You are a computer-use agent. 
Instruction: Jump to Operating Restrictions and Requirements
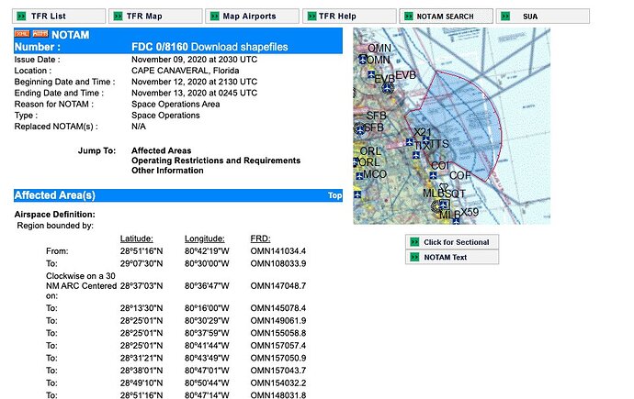pos(216,161)
